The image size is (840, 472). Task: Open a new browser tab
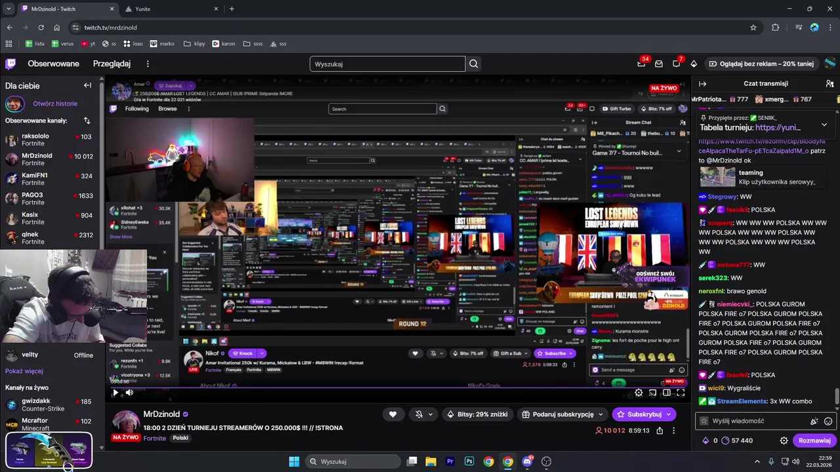[x=232, y=9]
